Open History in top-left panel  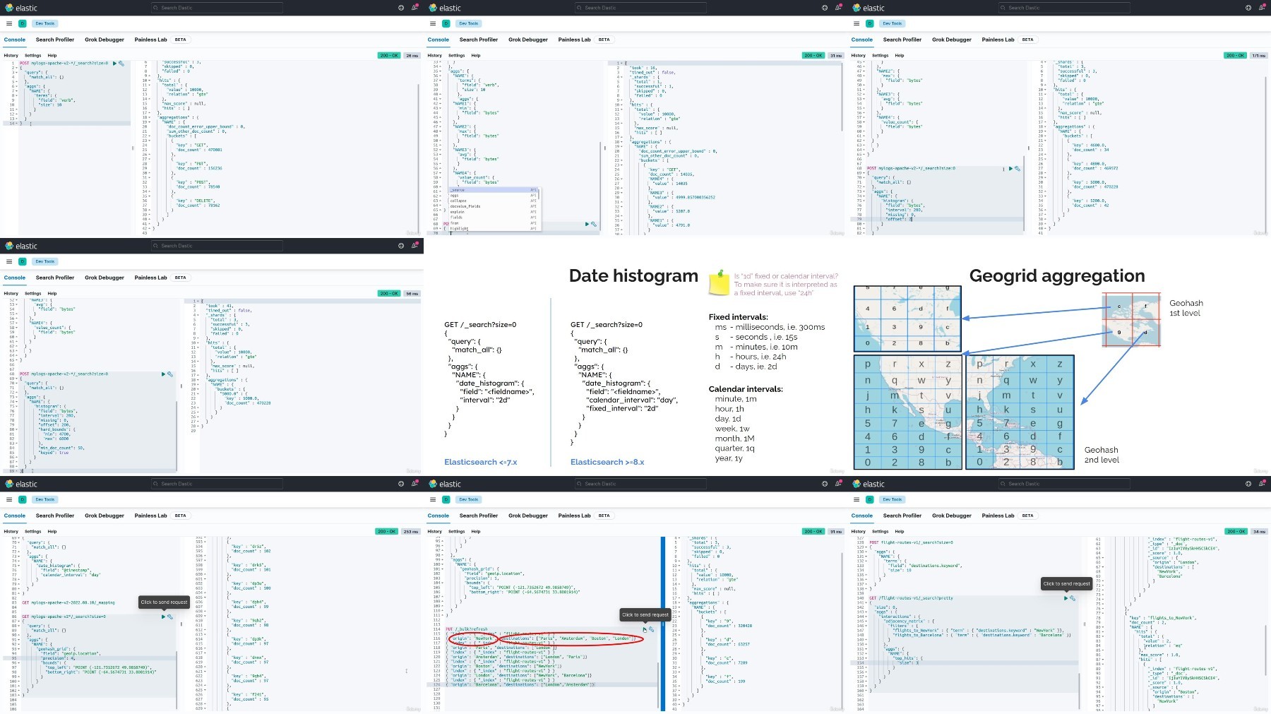11,55
